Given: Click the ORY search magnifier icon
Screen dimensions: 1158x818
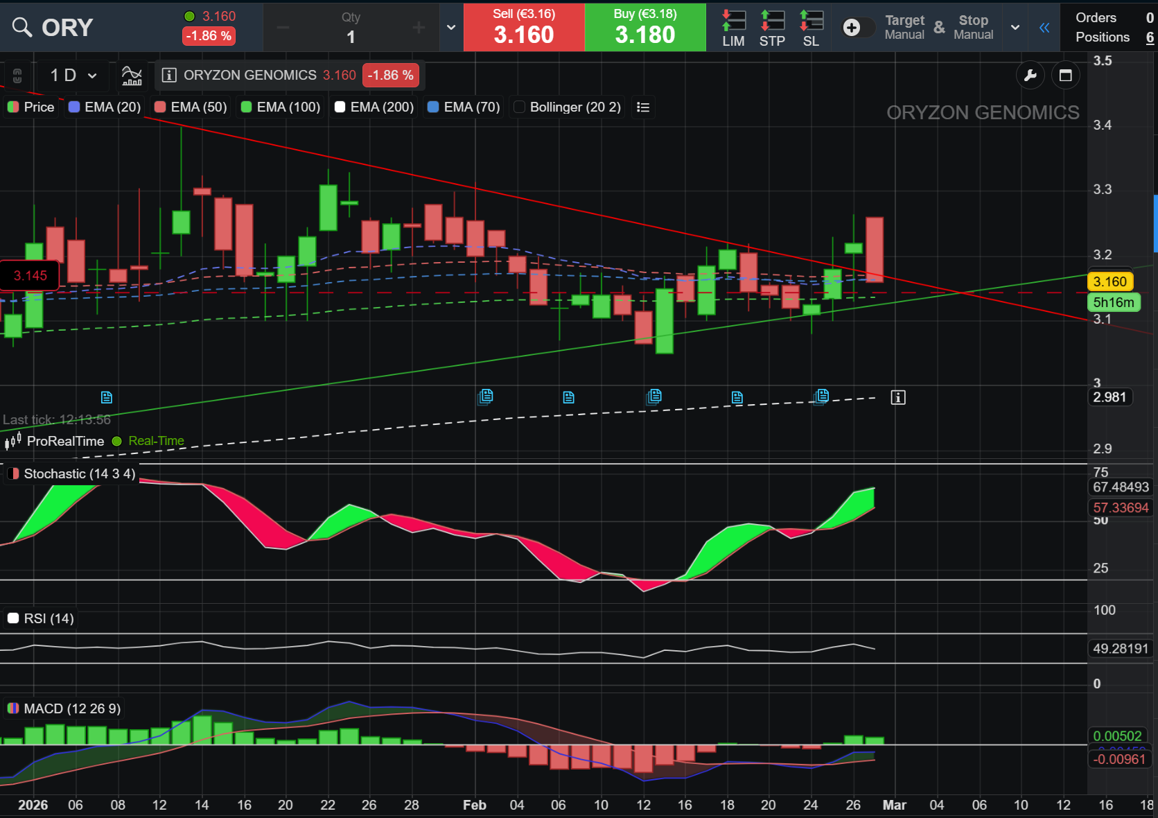Looking at the screenshot, I should point(22,27).
